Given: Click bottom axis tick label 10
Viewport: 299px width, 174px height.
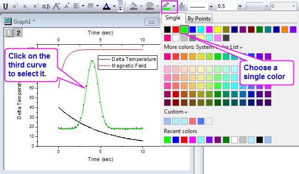Looking at the screenshot, I should tap(143, 152).
